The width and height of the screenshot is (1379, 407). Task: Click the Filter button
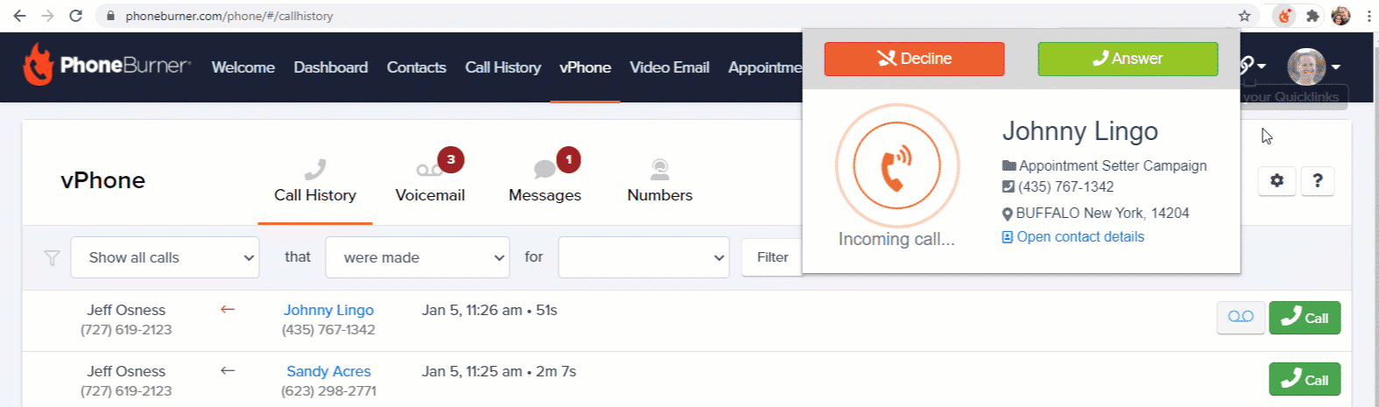point(771,257)
